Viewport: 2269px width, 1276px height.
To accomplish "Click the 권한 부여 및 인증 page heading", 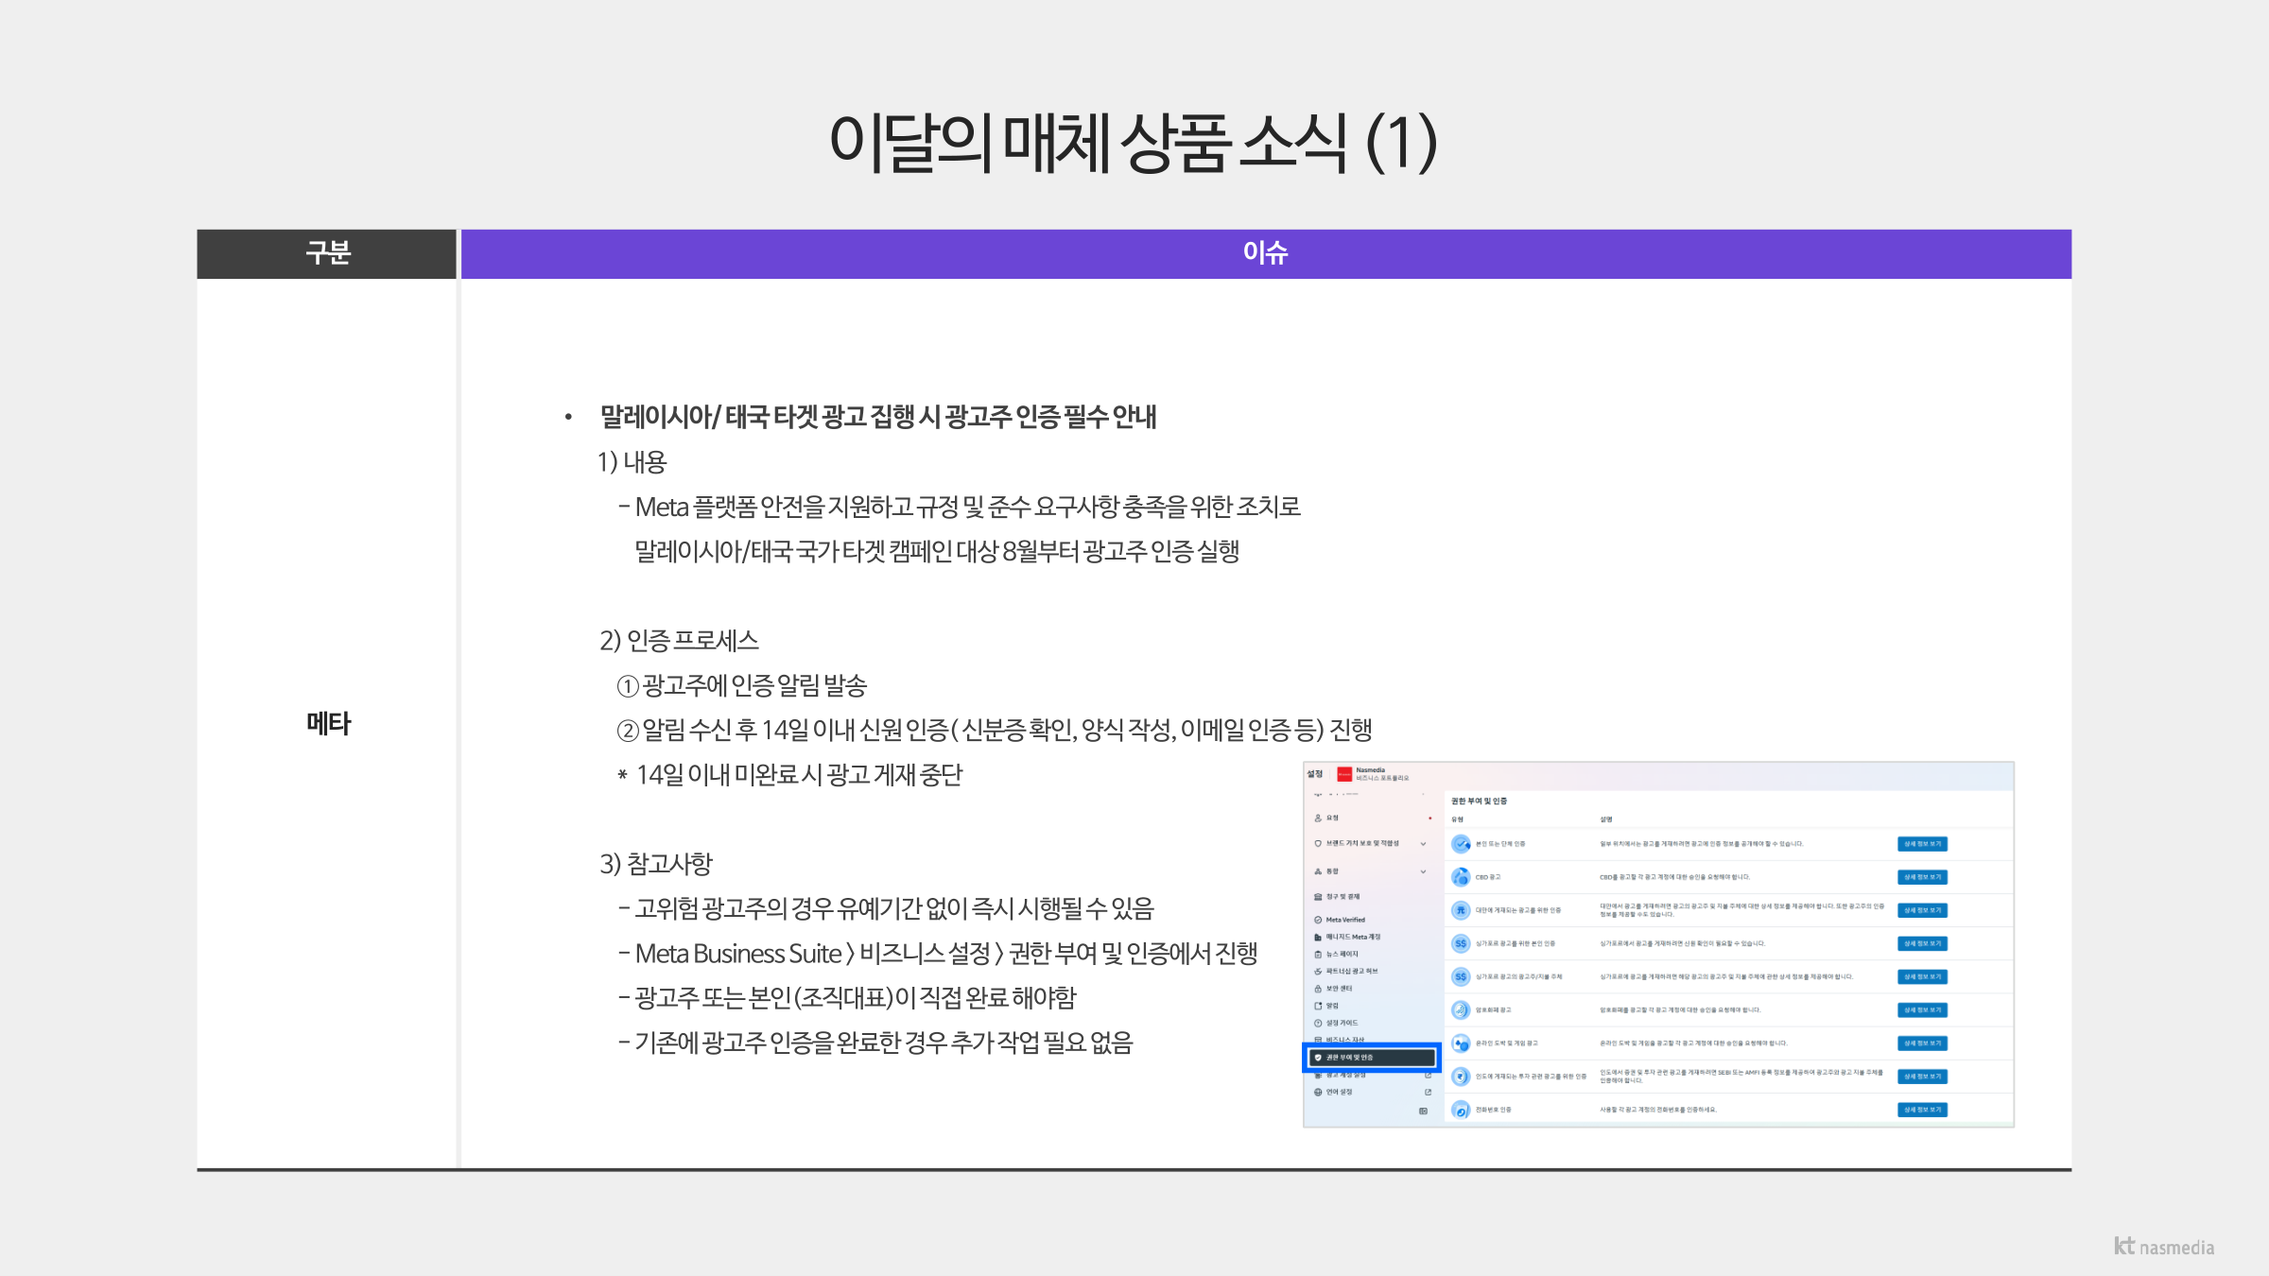I will point(1480,801).
